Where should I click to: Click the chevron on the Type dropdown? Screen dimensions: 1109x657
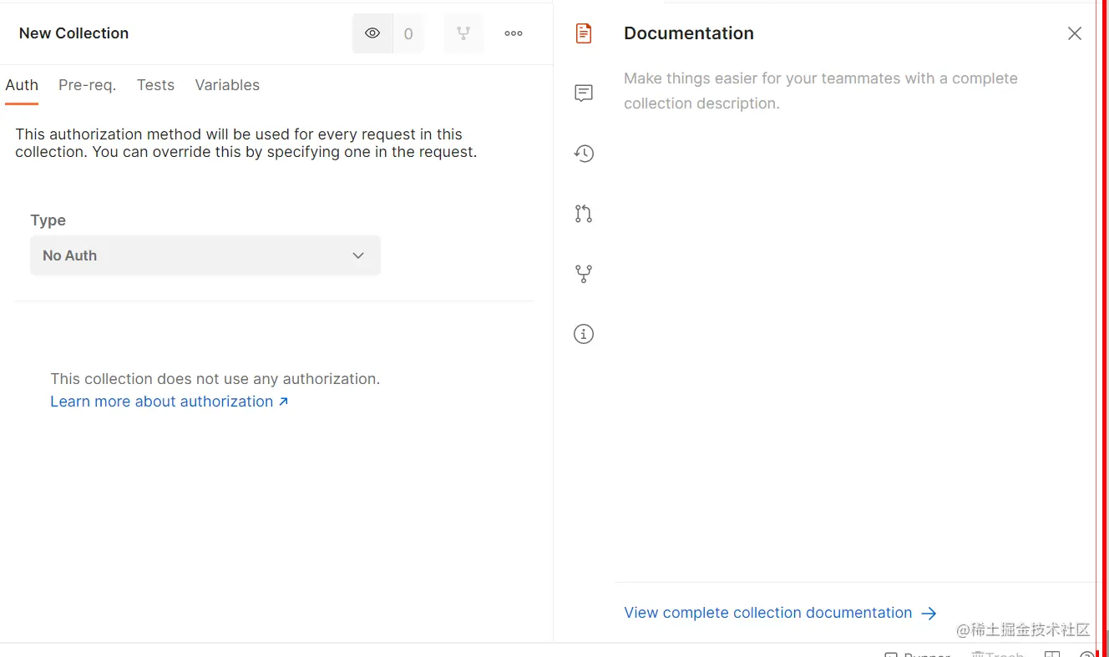tap(358, 255)
